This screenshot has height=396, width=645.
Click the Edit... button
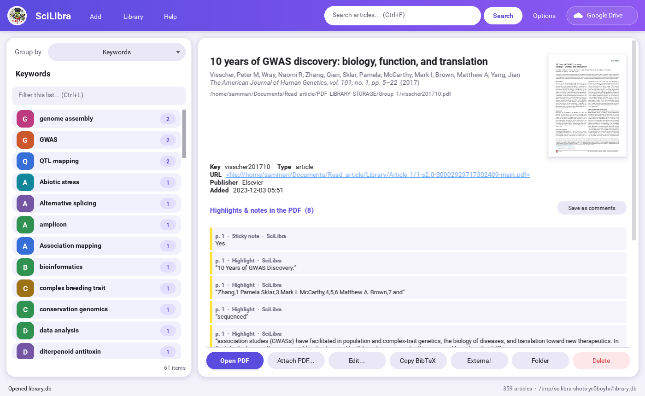click(357, 361)
